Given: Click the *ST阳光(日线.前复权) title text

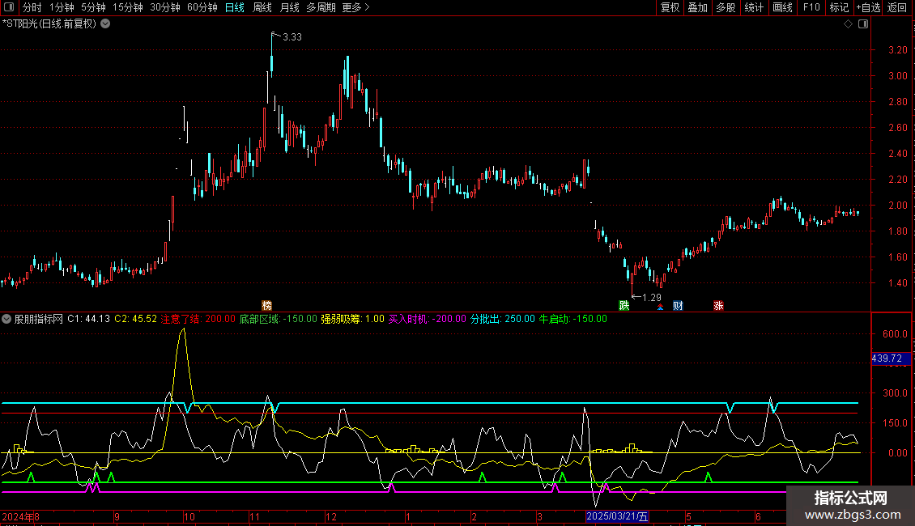Looking at the screenshot, I should 49,24.
